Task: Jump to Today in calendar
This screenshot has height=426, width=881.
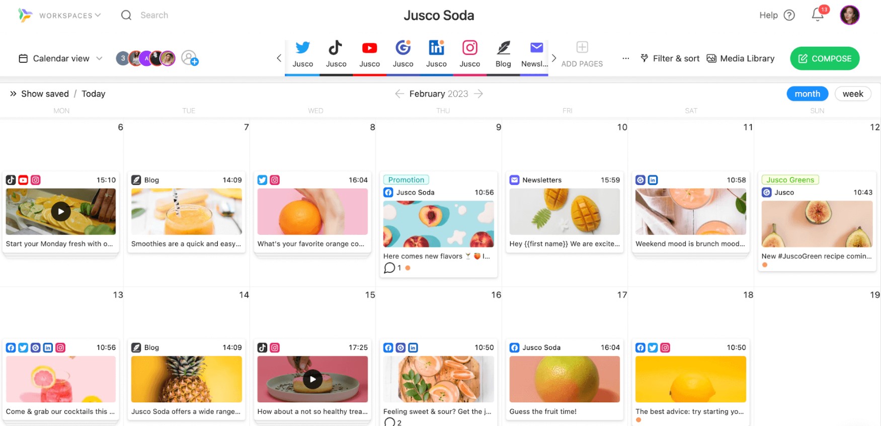Action: pyautogui.click(x=94, y=94)
